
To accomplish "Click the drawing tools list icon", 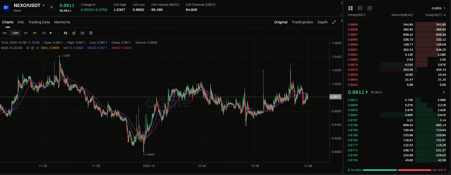I will (91, 33).
